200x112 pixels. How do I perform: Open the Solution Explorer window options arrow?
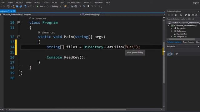tap(198, 11)
